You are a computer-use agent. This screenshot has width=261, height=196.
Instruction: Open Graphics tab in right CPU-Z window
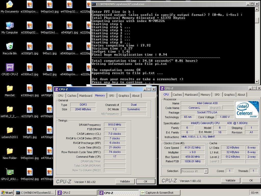coord(229,95)
